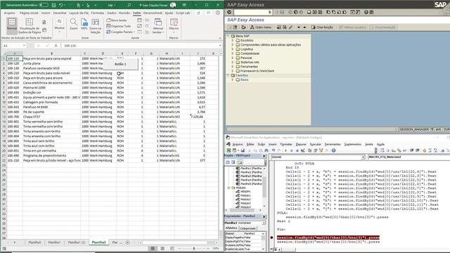Open the Script Lab ribbon tab

point(183,13)
